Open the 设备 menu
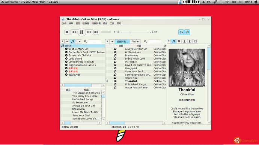This screenshot has width=259, height=145. [x=105, y=24]
